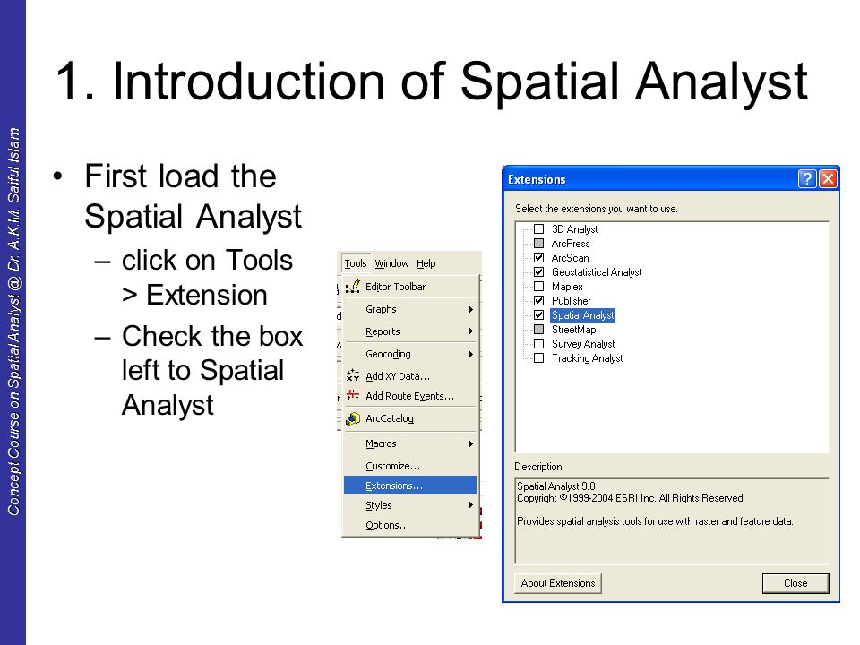Choose Add Route Events menu entry

click(410, 395)
